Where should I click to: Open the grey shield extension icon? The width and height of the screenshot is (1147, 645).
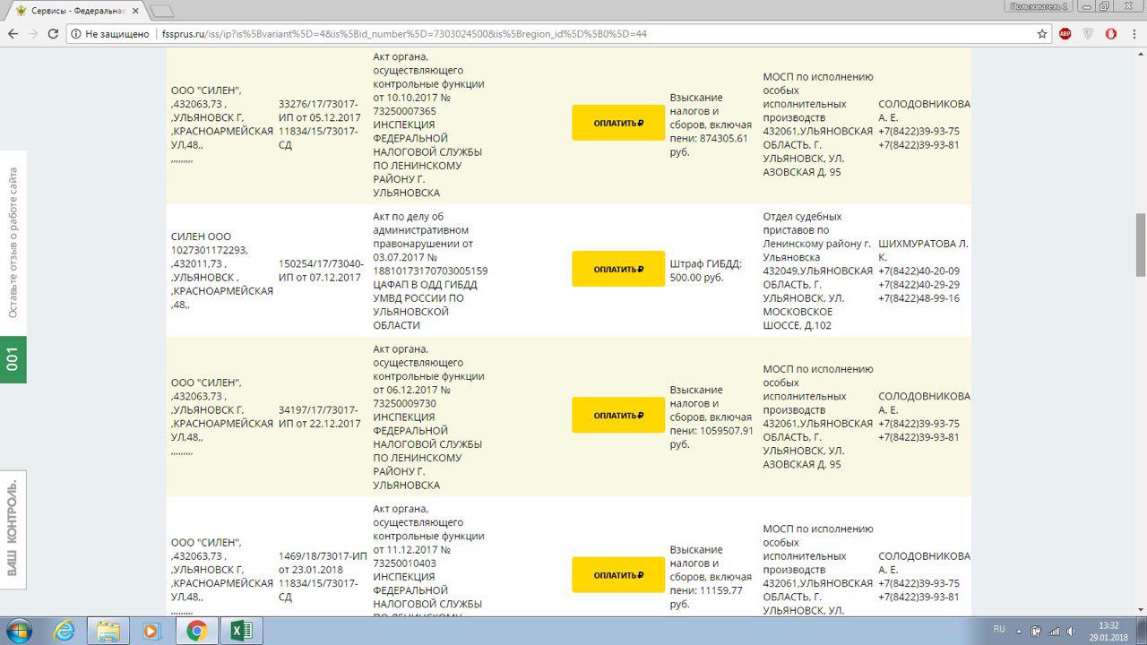(x=1088, y=34)
